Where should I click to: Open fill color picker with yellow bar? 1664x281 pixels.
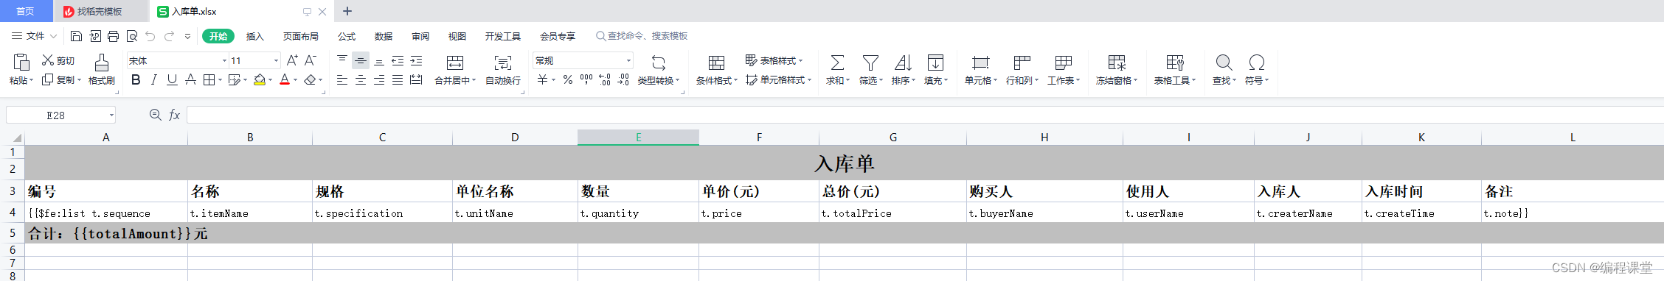[260, 80]
